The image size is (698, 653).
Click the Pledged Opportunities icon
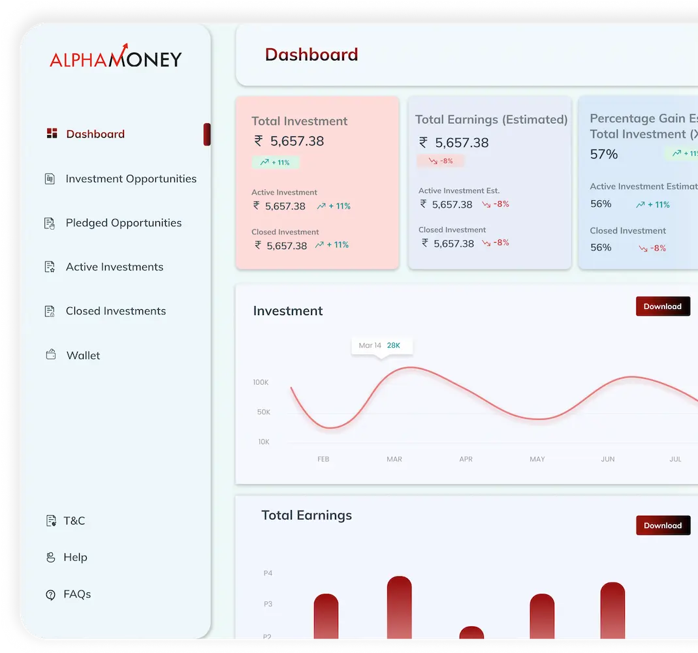click(x=50, y=223)
